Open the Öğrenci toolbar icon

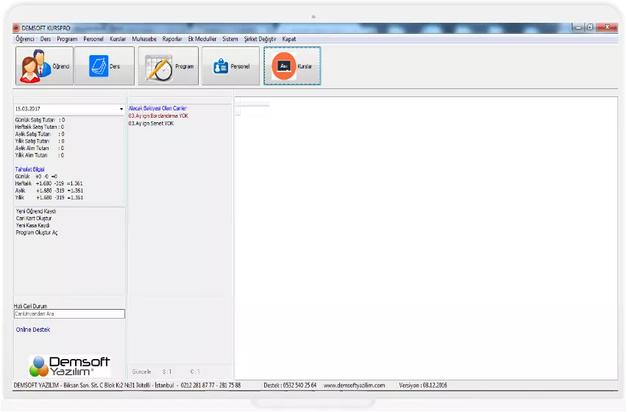35,67
